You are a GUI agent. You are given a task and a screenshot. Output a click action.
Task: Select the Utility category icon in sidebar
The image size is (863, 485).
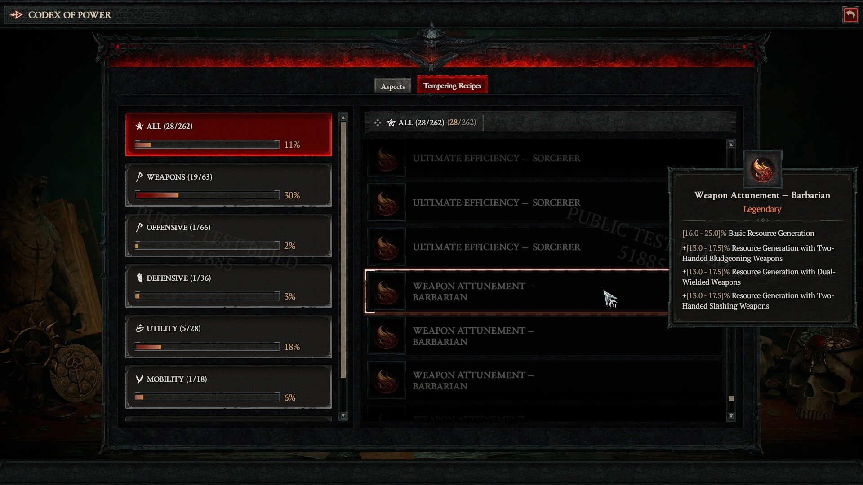click(x=140, y=327)
